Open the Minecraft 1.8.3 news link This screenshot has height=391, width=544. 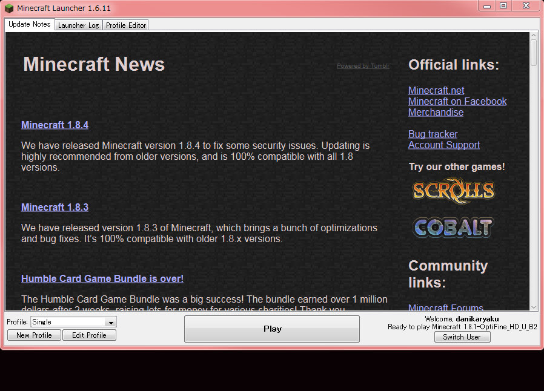pyautogui.click(x=55, y=207)
